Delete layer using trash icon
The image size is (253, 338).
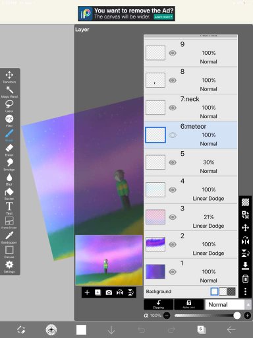click(x=245, y=279)
